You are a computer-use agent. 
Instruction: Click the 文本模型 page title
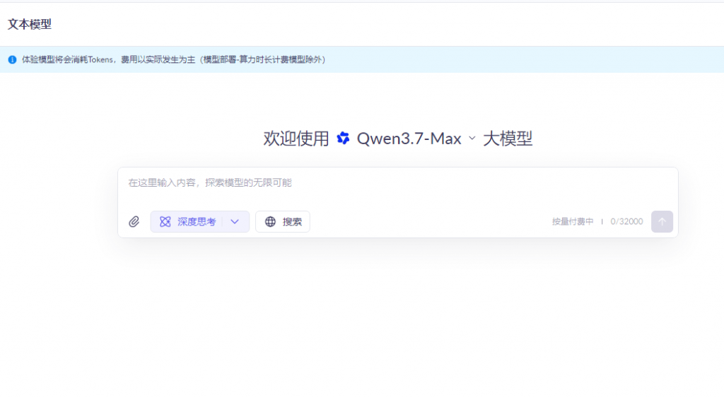click(30, 25)
